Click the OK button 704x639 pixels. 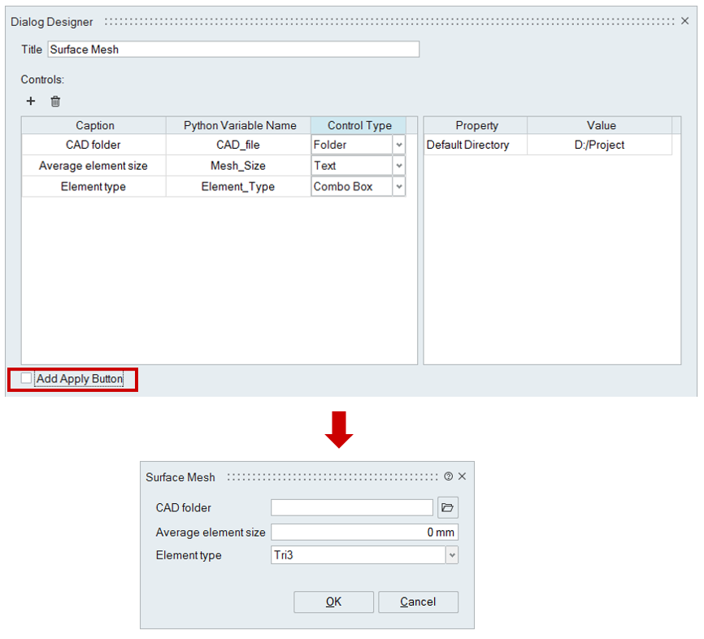(333, 602)
